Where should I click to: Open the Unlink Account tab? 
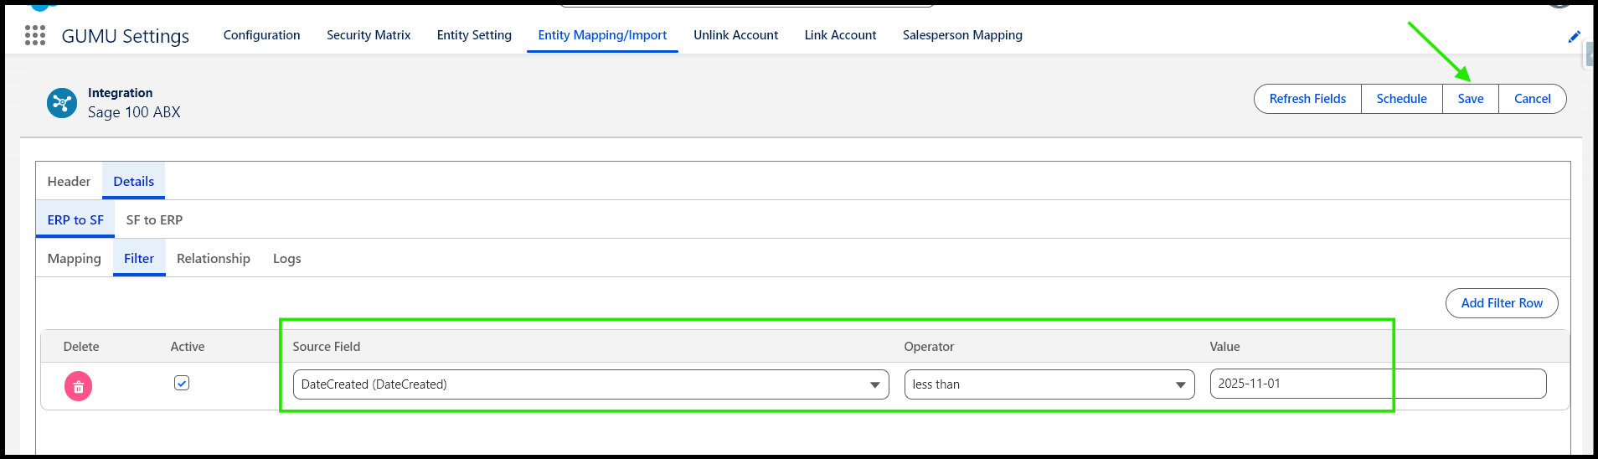tap(735, 35)
